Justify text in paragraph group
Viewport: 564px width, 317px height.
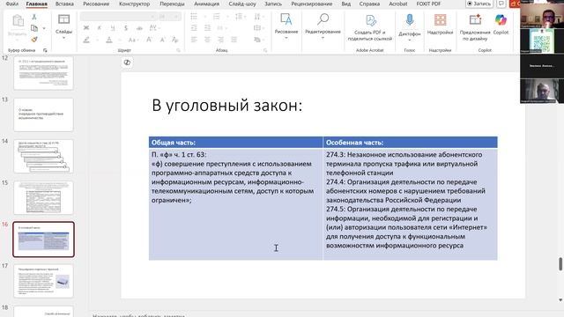tap(234, 40)
